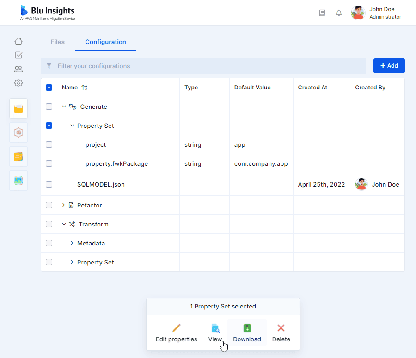416x358 pixels.
Task: Open the settings gear sidebar icon
Action: pos(18,83)
